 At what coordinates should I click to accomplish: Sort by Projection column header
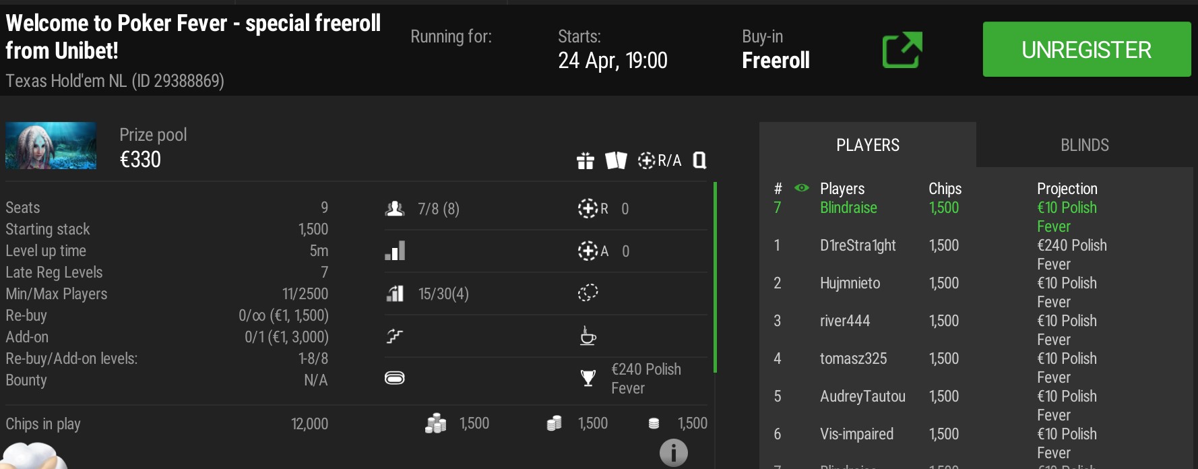coord(1067,189)
